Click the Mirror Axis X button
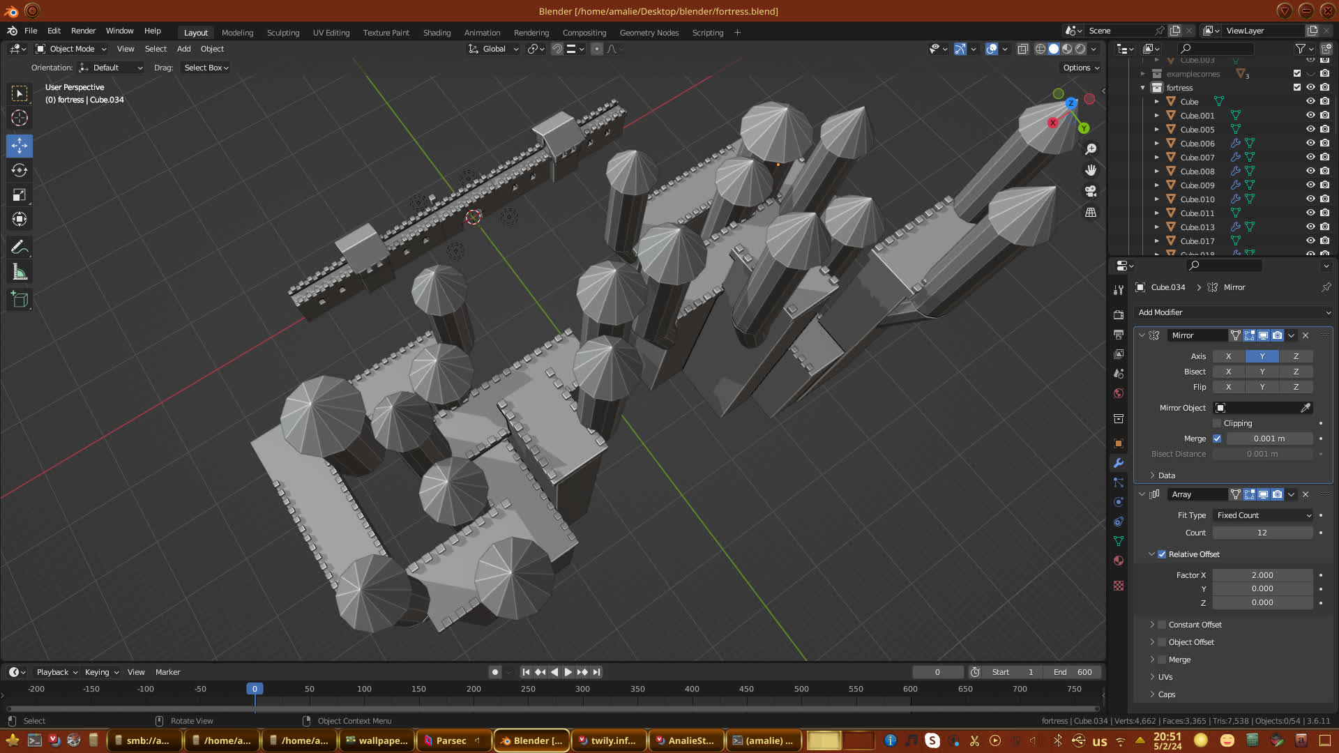1339x753 pixels. pos(1228,356)
